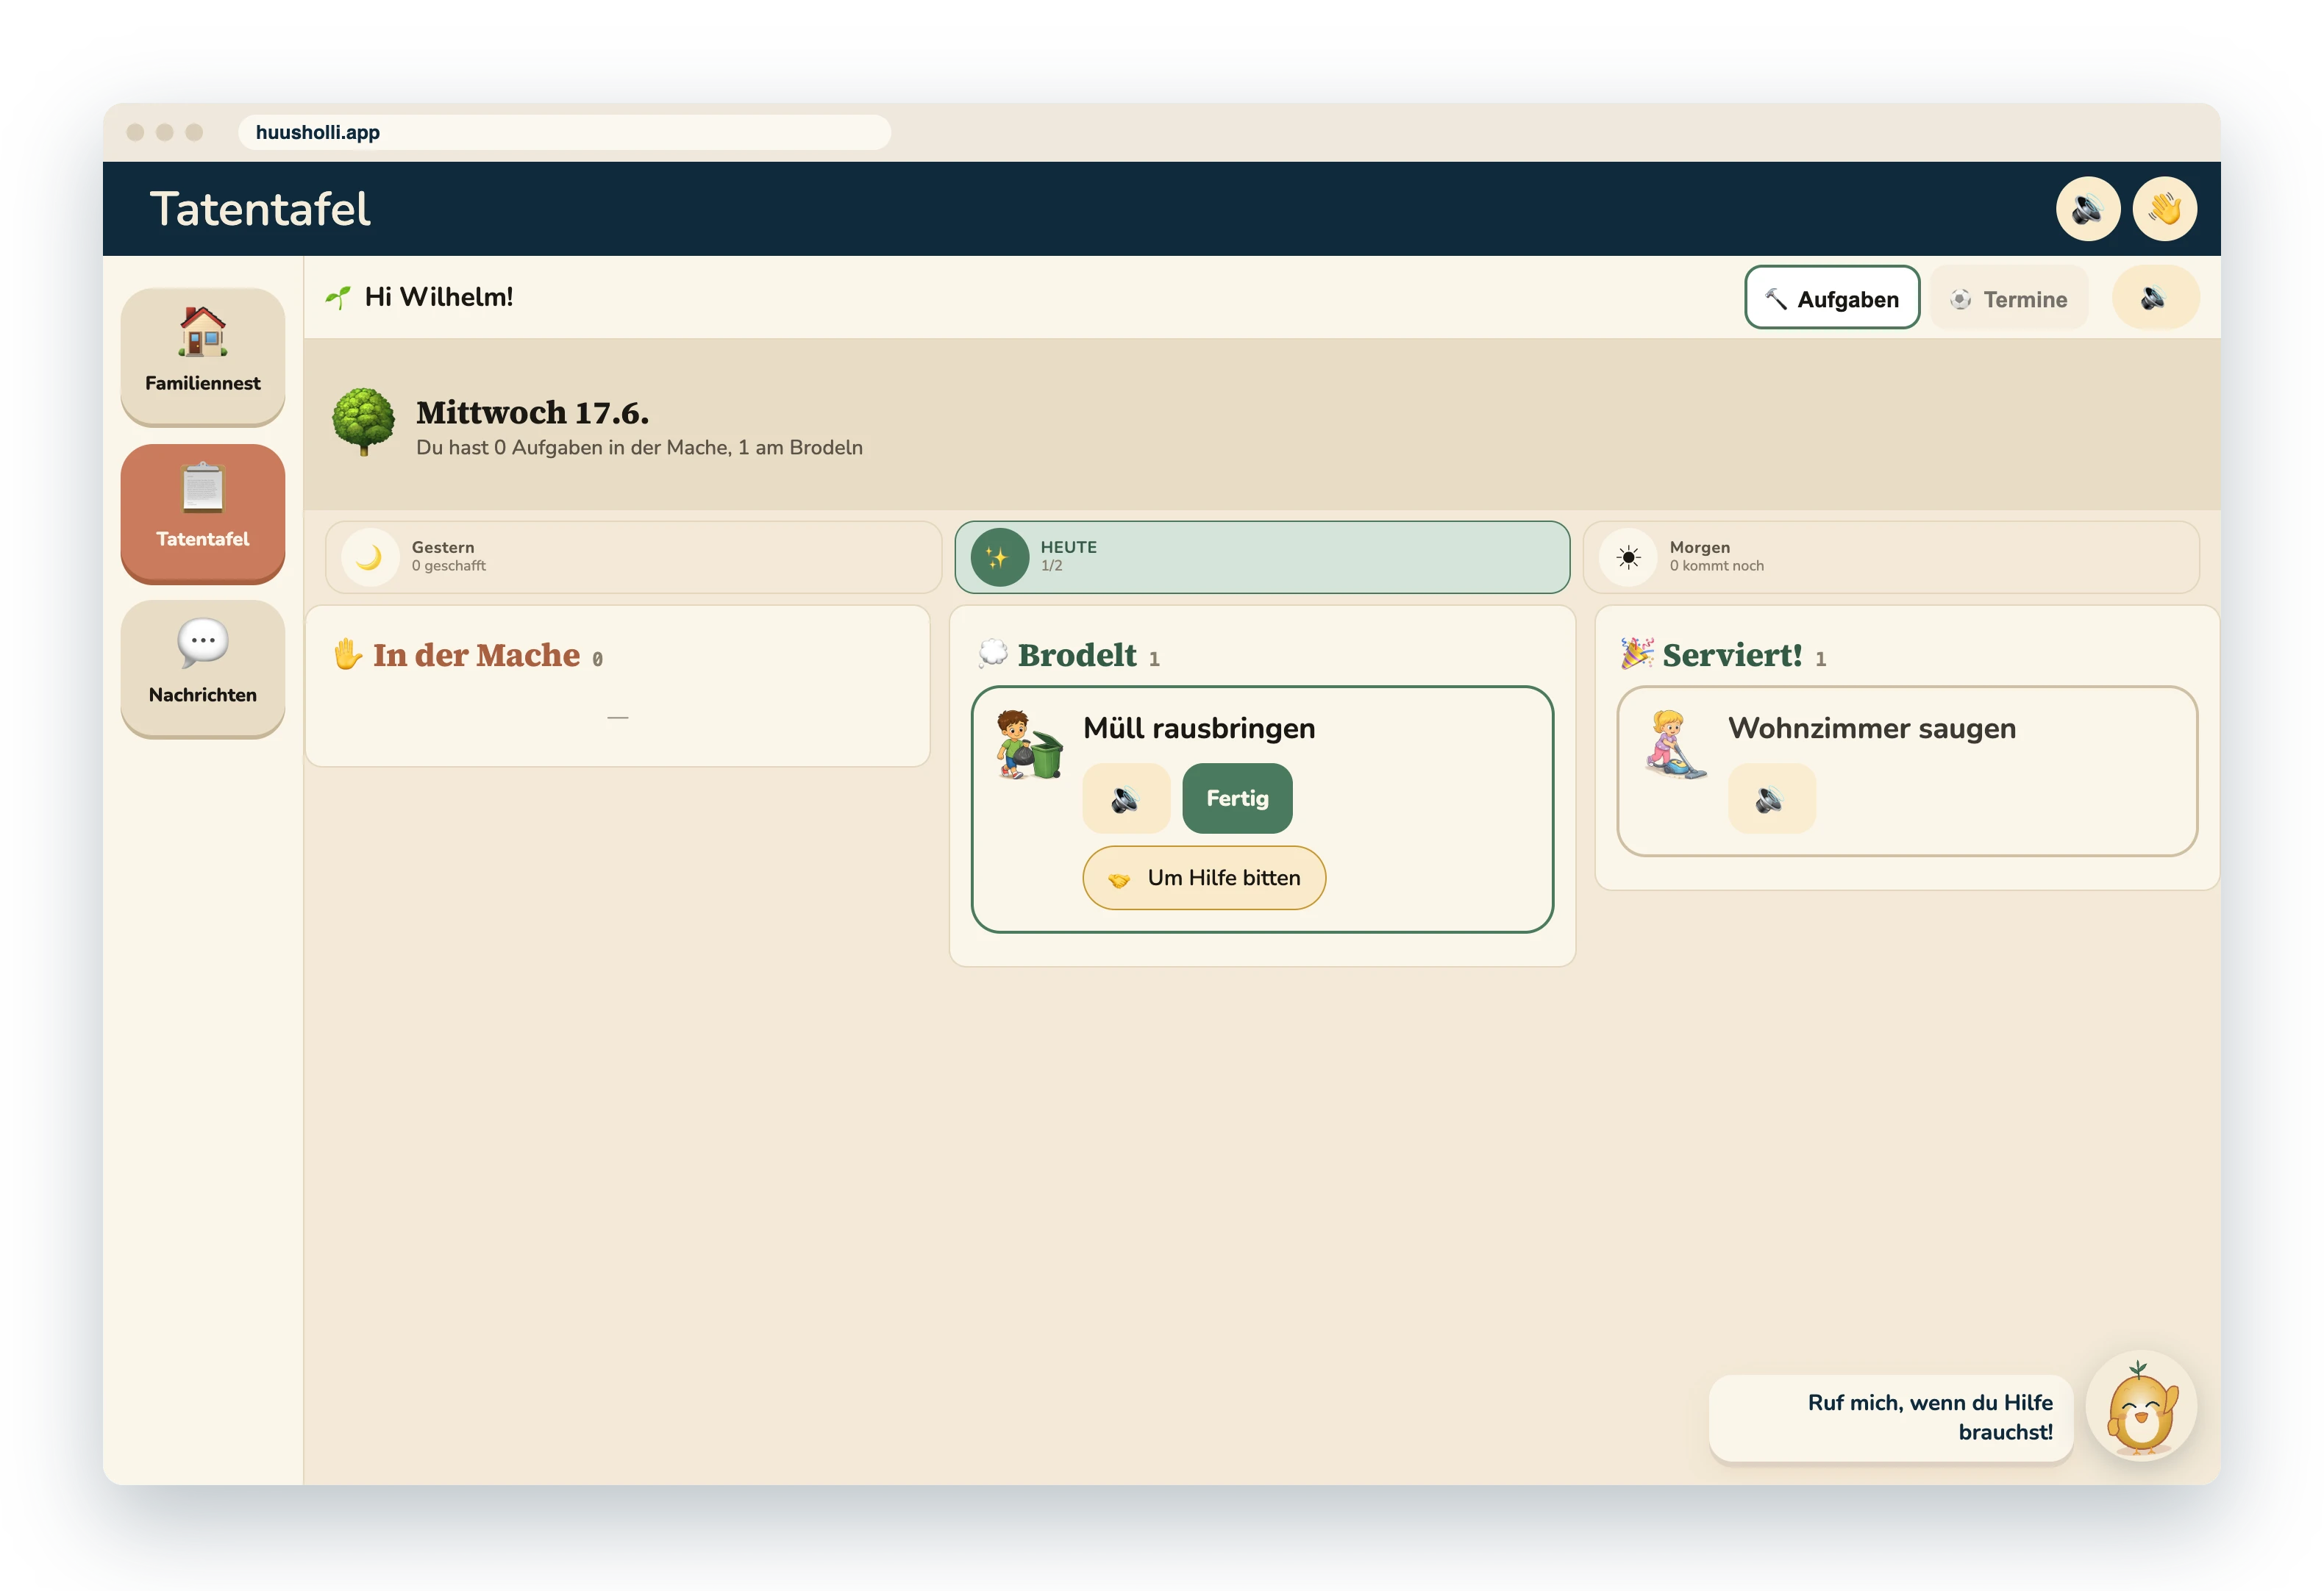2324x1591 pixels.
Task: Click the In der Mache column heading
Action: (x=476, y=655)
